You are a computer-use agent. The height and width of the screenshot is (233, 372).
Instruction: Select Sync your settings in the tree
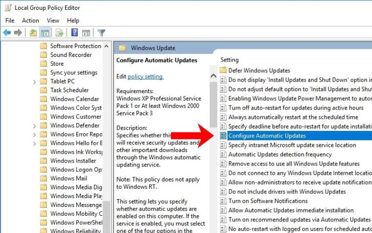coord(73,72)
